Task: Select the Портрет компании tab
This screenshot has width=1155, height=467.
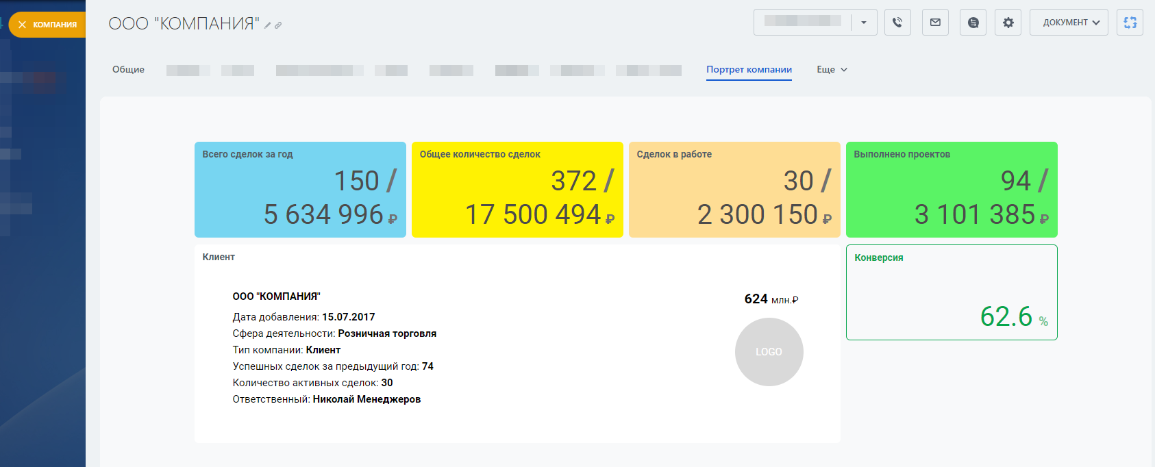Action: click(x=749, y=69)
